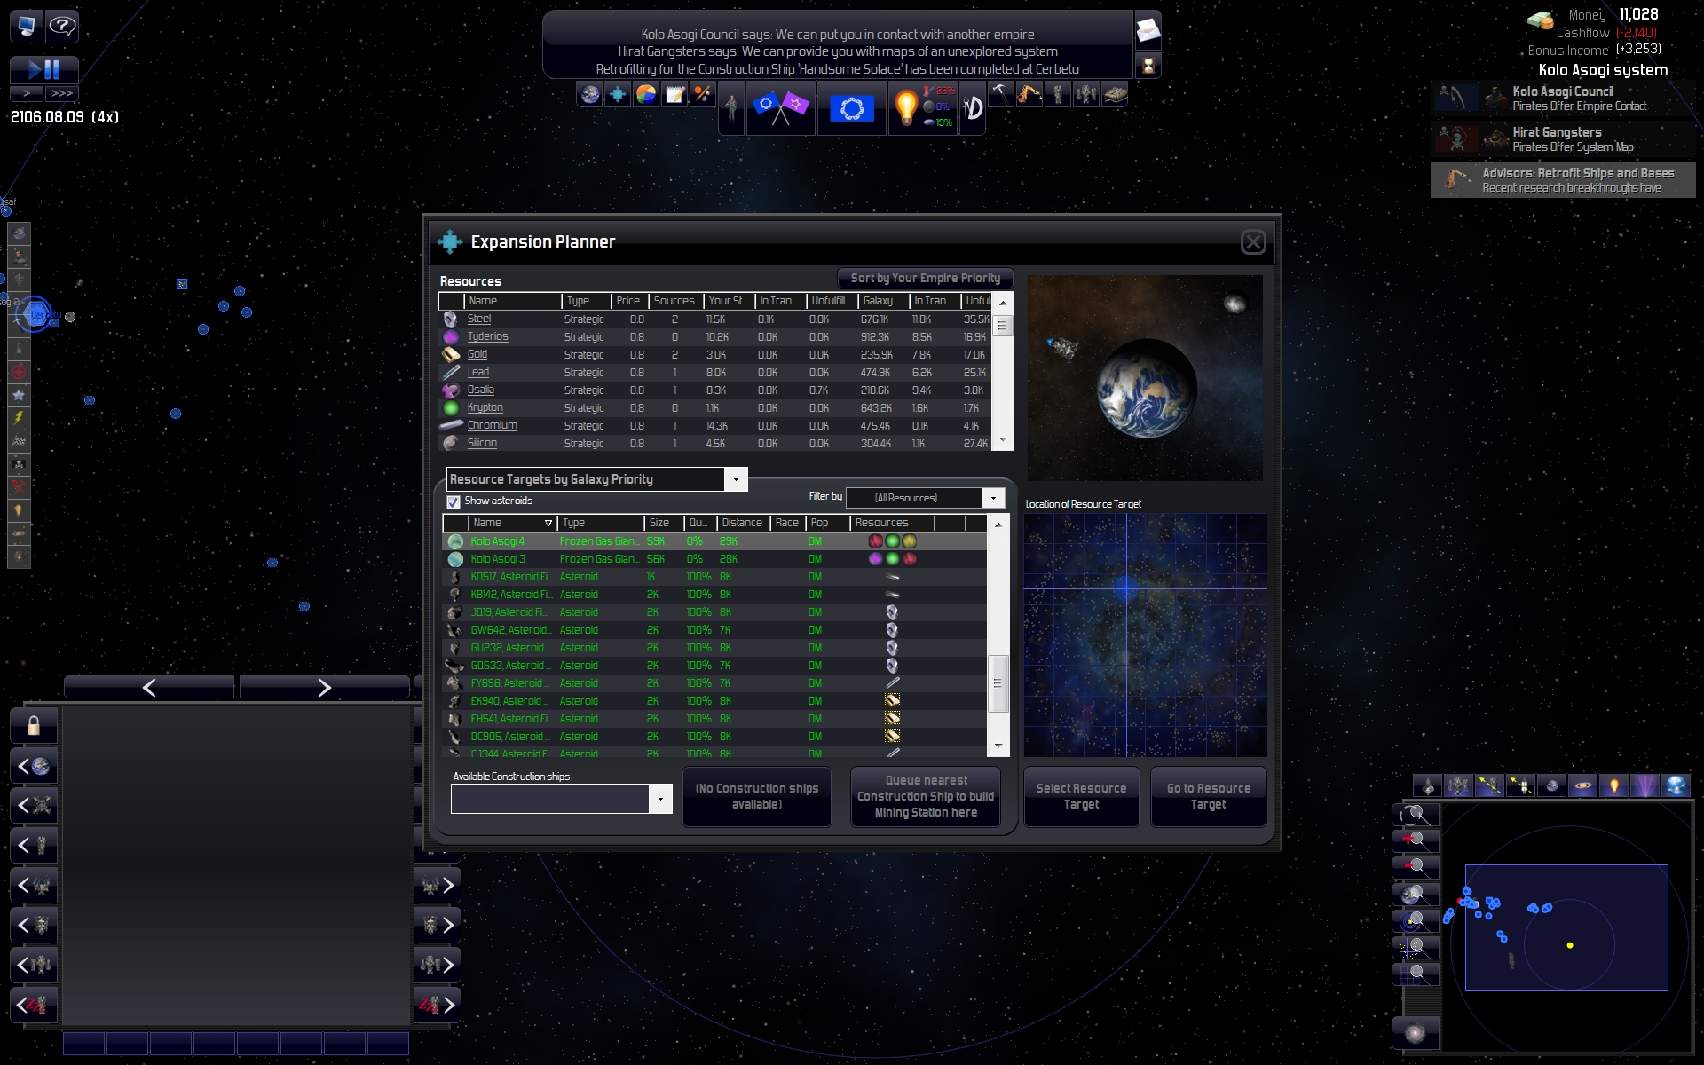Image resolution: width=1704 pixels, height=1065 pixels.
Task: Open the Hirat Gangsters system map offer
Action: tap(1563, 139)
